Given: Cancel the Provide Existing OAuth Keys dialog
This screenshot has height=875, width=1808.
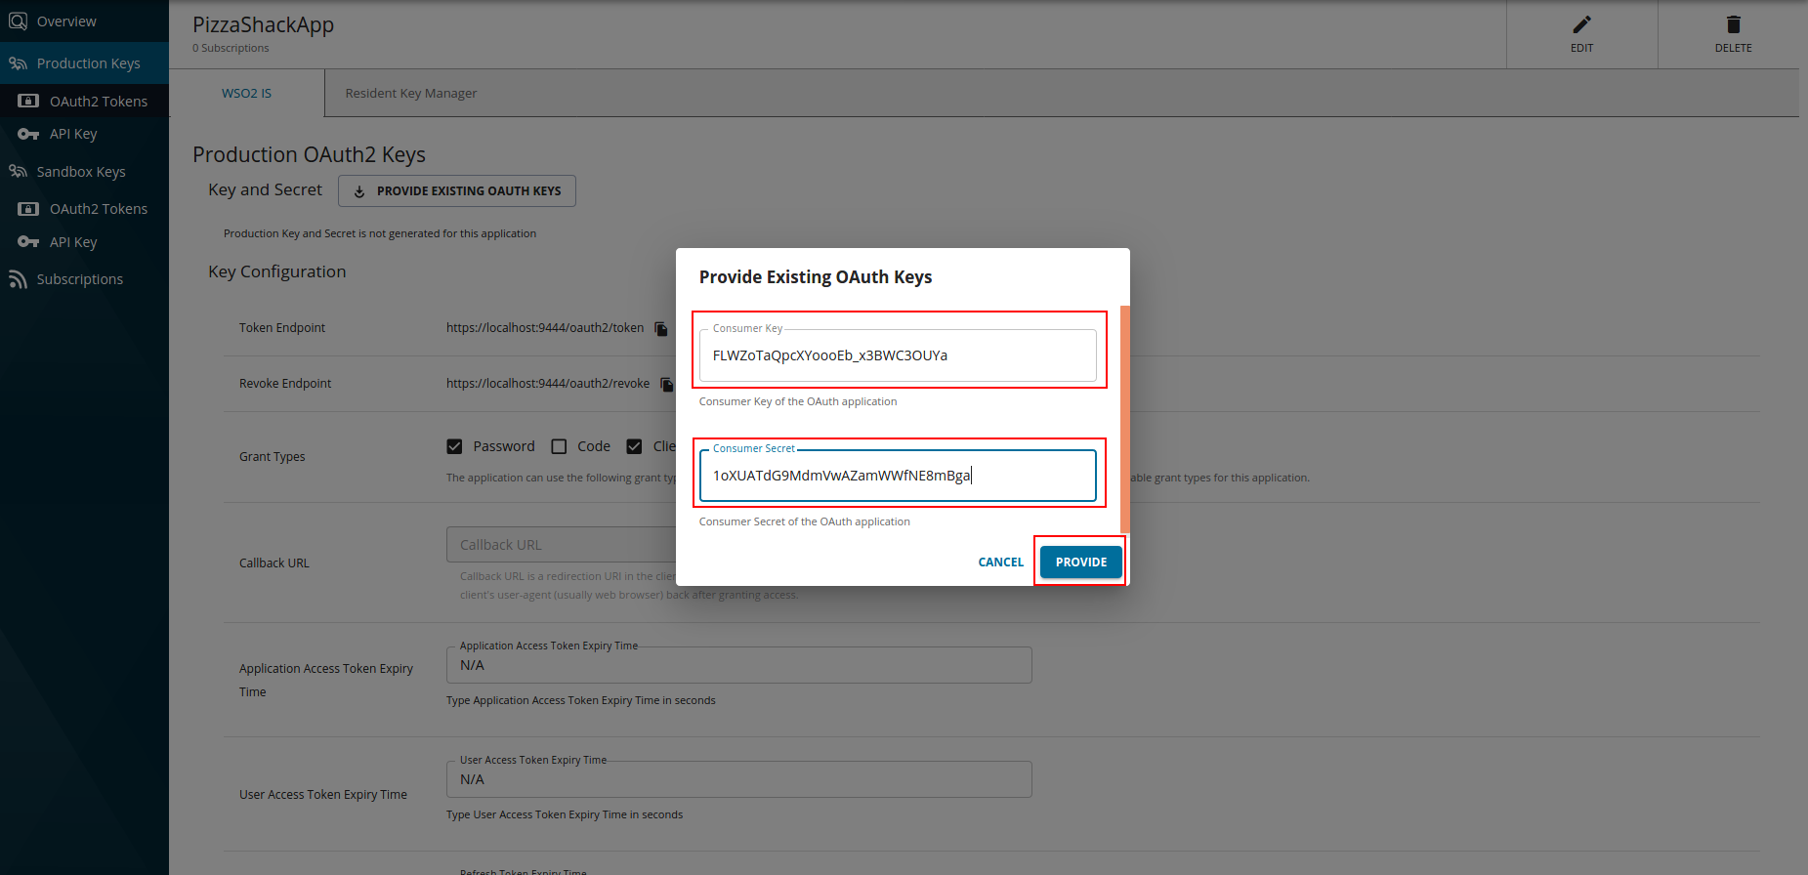Looking at the screenshot, I should pyautogui.click(x=1000, y=562).
